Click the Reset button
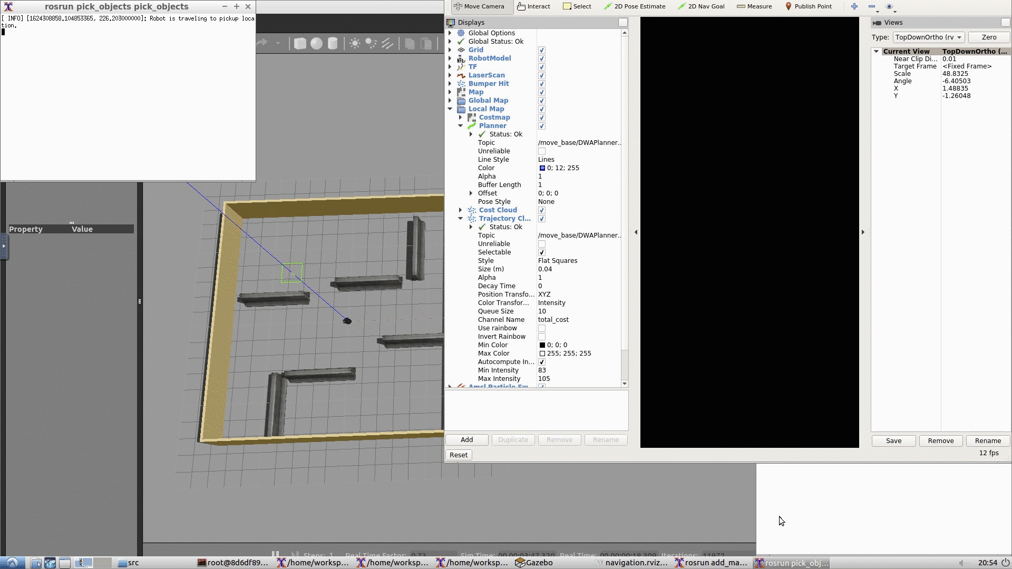This screenshot has width=1012, height=569. tap(459, 455)
